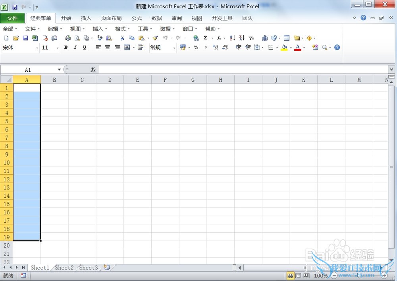The height and width of the screenshot is (281, 397).
Task: Click the Select All corner button
Action: 7,80
